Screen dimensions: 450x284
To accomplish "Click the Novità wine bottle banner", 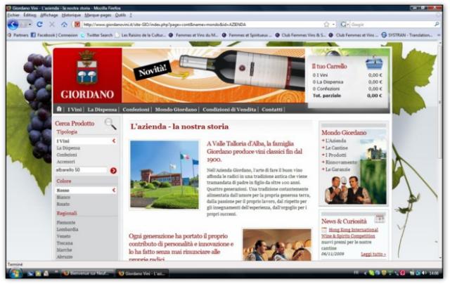I will tap(213, 75).
